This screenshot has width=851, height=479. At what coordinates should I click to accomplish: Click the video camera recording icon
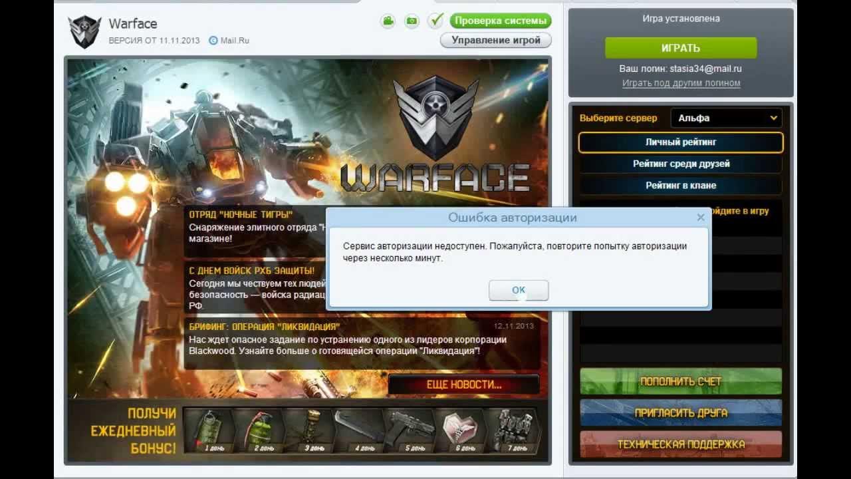(388, 21)
